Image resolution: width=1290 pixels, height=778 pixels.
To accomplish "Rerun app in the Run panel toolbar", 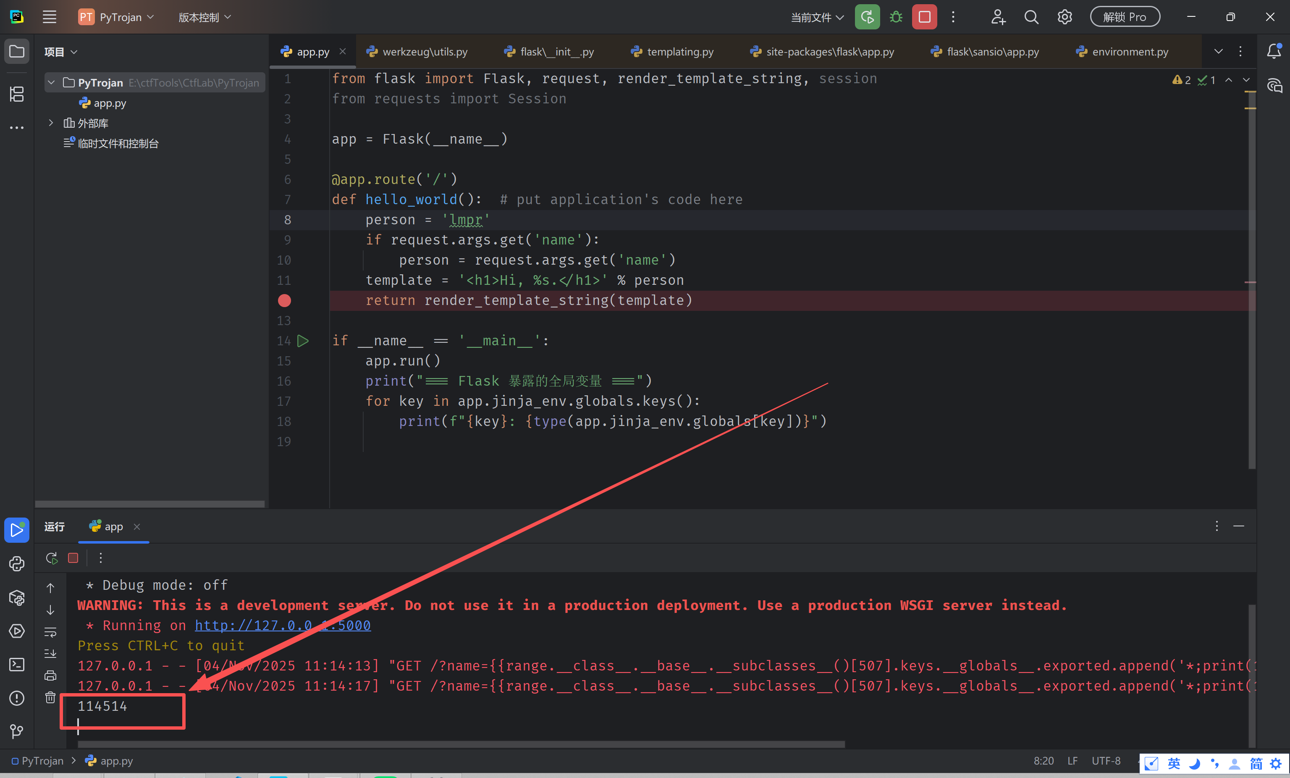I will pyautogui.click(x=51, y=558).
